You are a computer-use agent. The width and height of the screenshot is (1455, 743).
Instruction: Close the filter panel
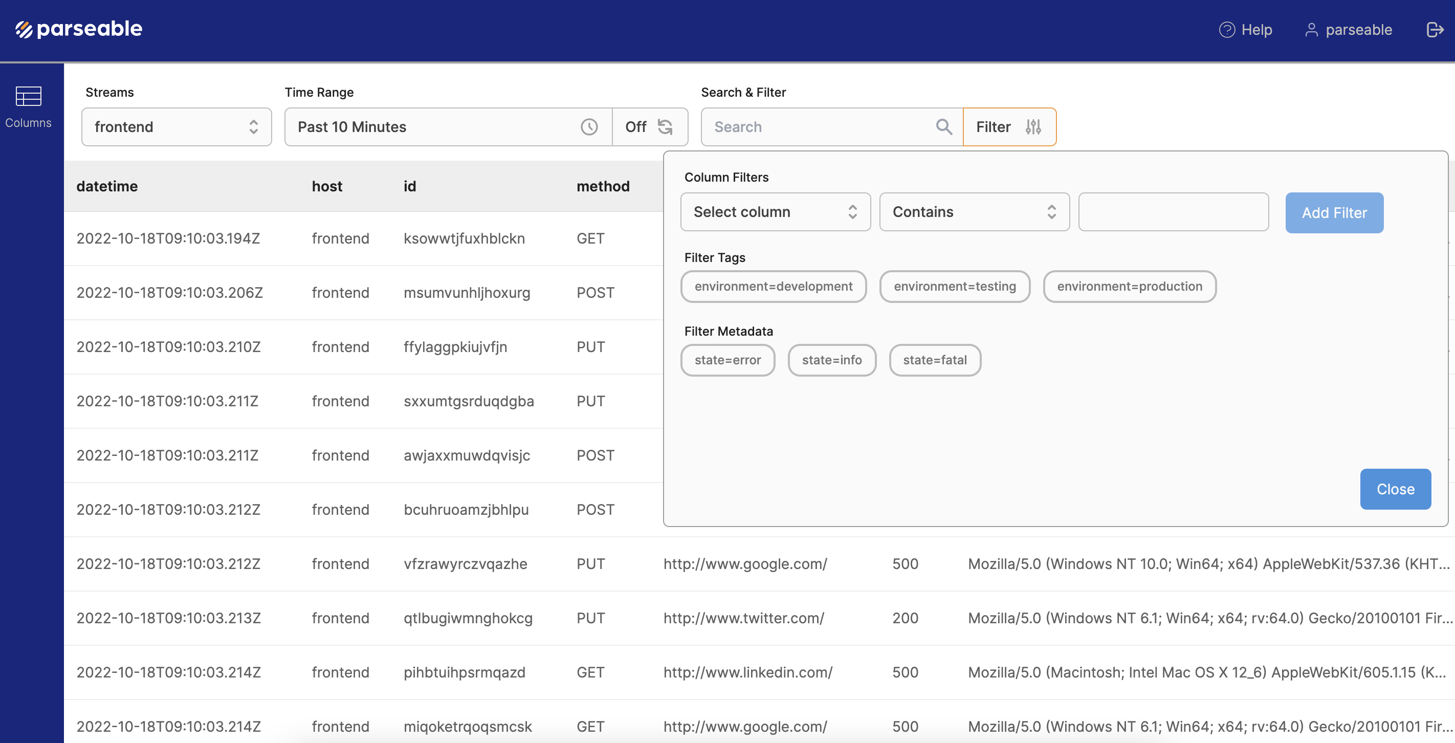tap(1395, 489)
